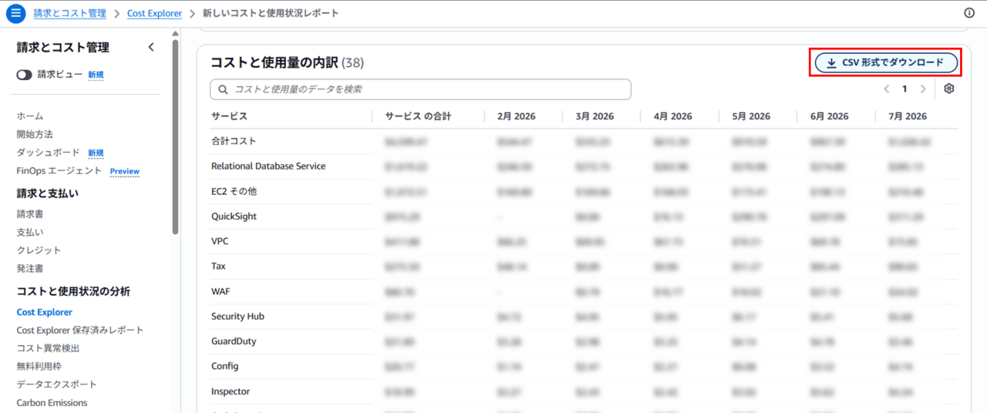Search in the コストと使用量のデータを検索 field
987x413 pixels.
point(420,89)
